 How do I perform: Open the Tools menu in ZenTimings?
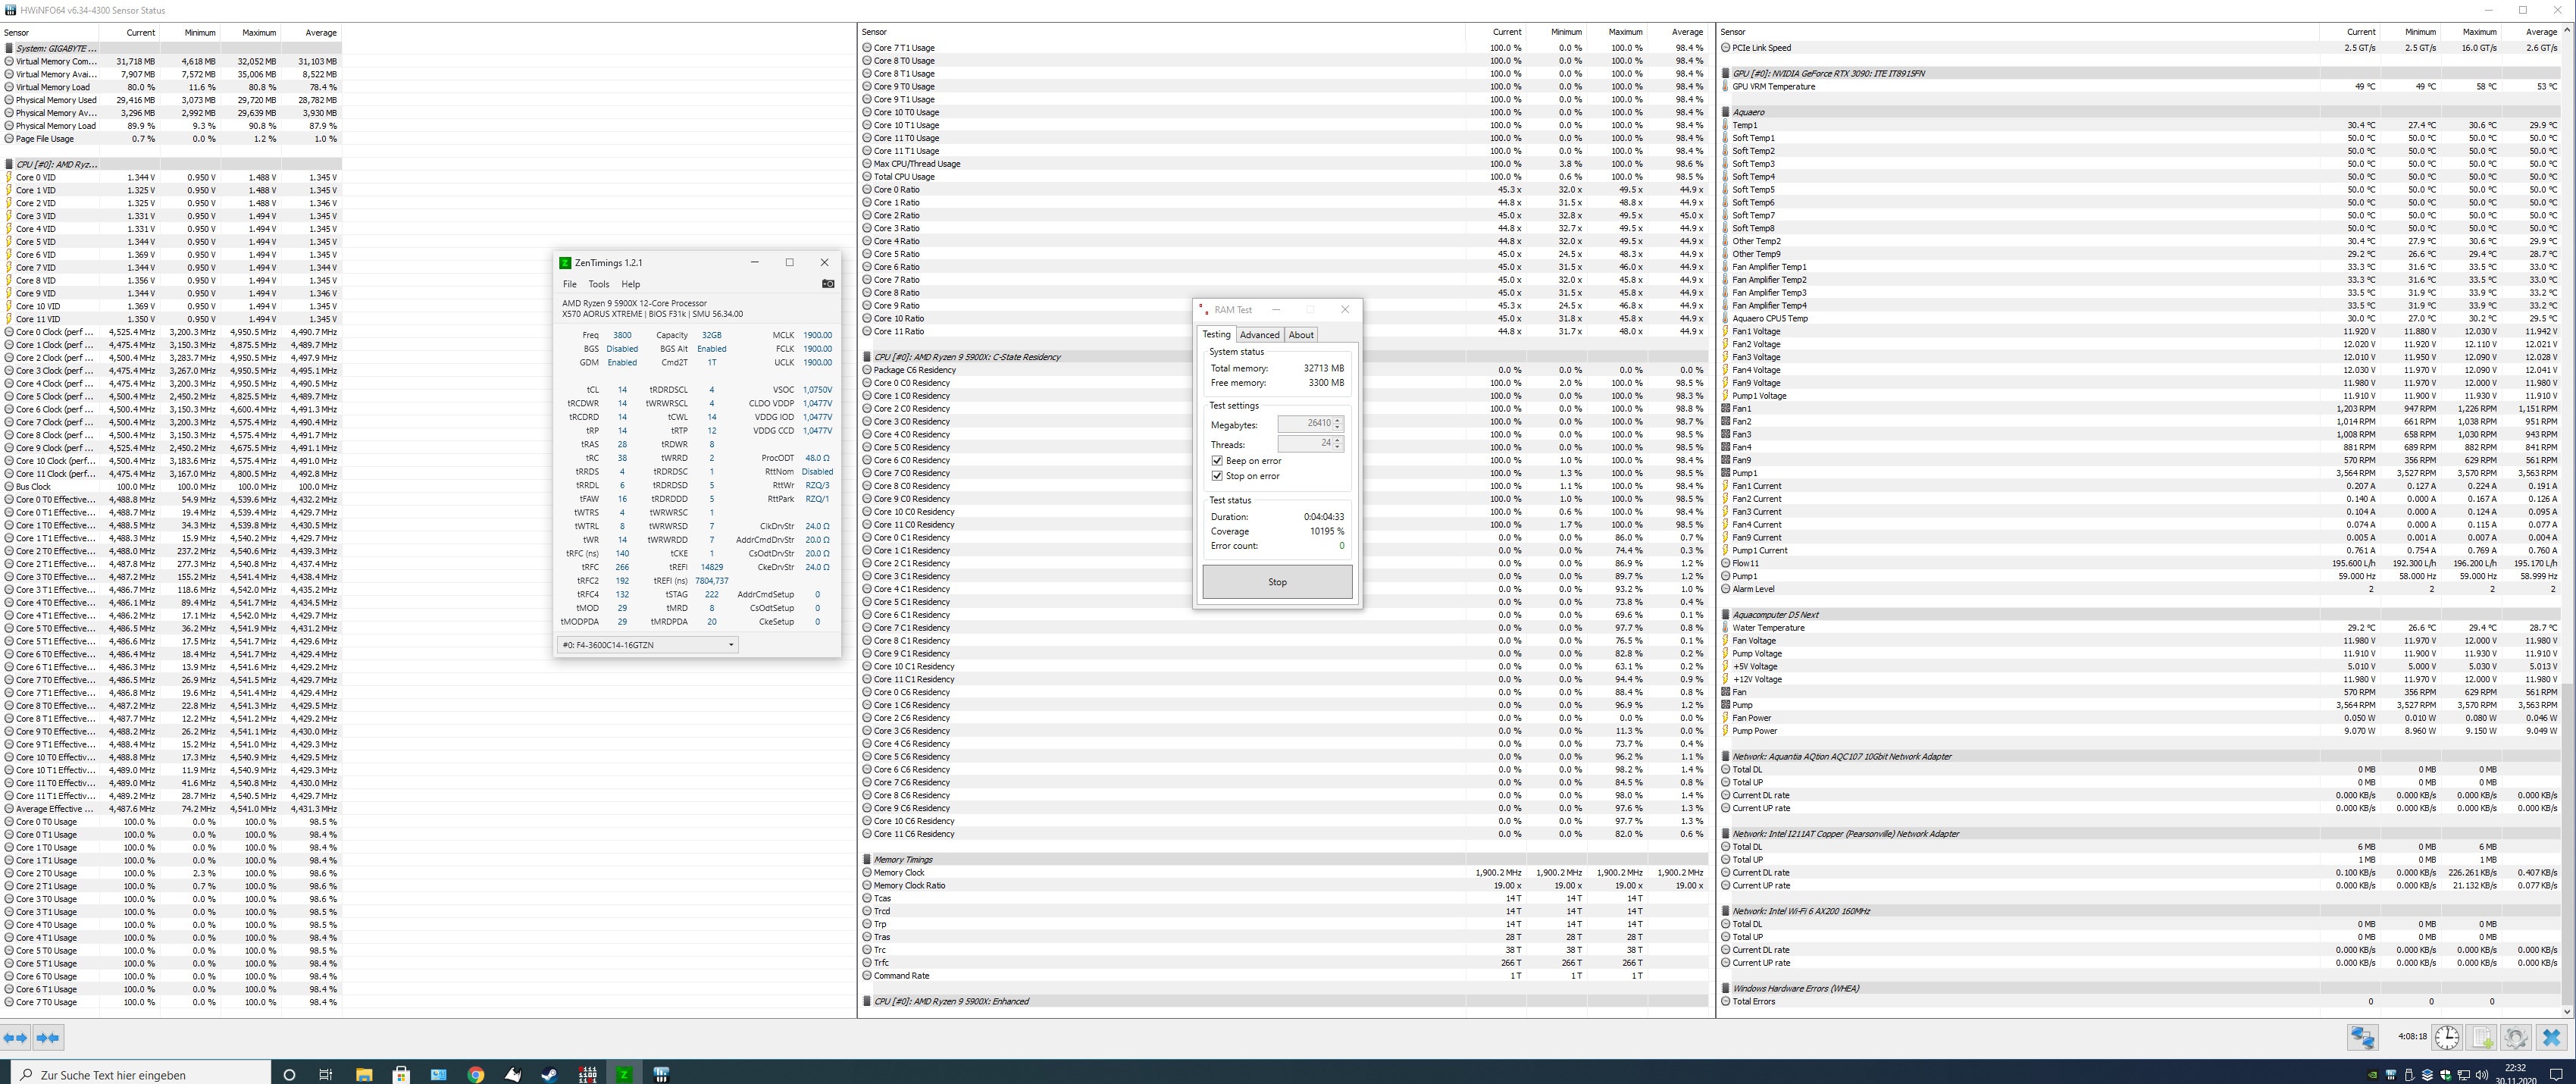(x=599, y=284)
